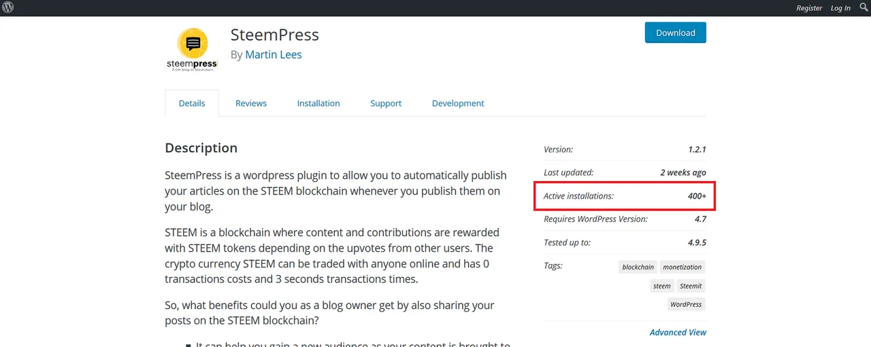Click the 'Active installations:' label
The height and width of the screenshot is (347, 871).
point(578,196)
